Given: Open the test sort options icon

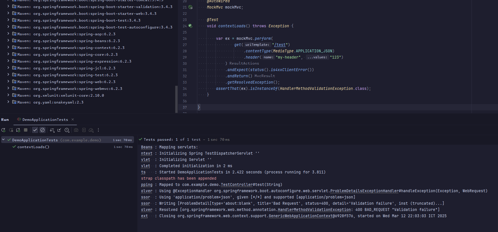Looking at the screenshot, I should click(x=52, y=130).
